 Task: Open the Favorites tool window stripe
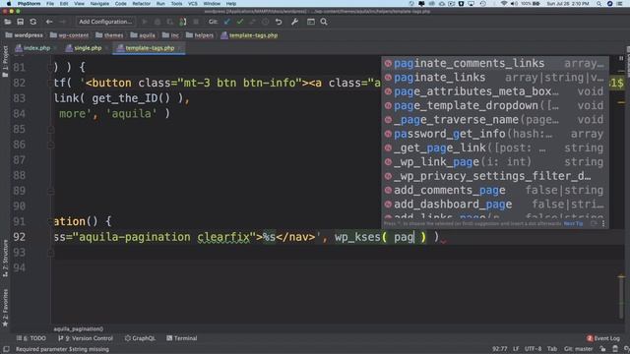(5, 308)
